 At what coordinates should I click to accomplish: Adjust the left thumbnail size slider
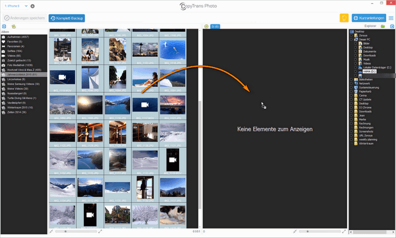click(76, 231)
